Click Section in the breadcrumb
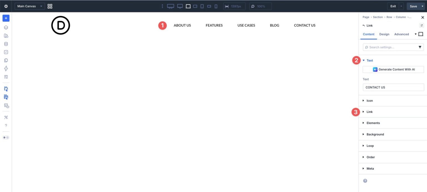427x192 pixels. [378, 17]
